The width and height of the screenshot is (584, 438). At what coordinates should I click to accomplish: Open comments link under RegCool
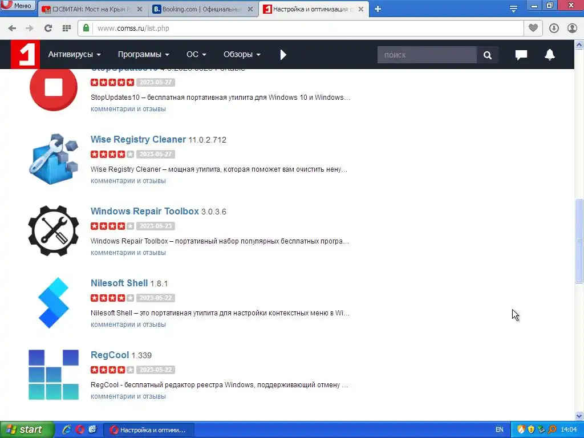click(x=128, y=397)
